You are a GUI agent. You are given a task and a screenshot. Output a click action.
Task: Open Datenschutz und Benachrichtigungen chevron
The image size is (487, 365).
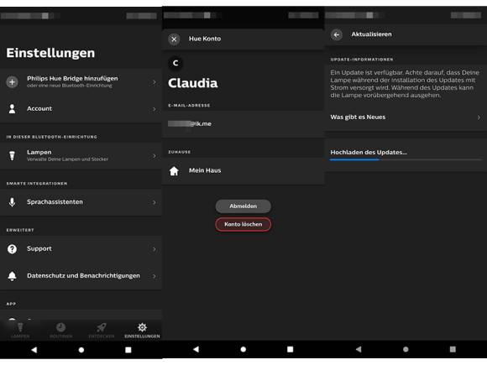tap(154, 276)
